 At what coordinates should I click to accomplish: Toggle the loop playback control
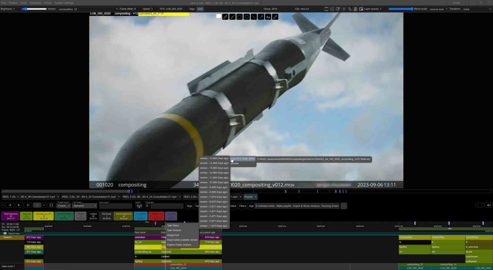[37, 205]
